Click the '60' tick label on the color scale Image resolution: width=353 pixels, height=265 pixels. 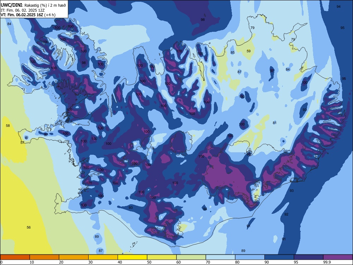(x=179, y=262)
